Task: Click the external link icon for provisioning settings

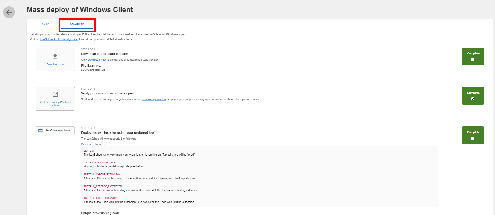Action: point(55,94)
